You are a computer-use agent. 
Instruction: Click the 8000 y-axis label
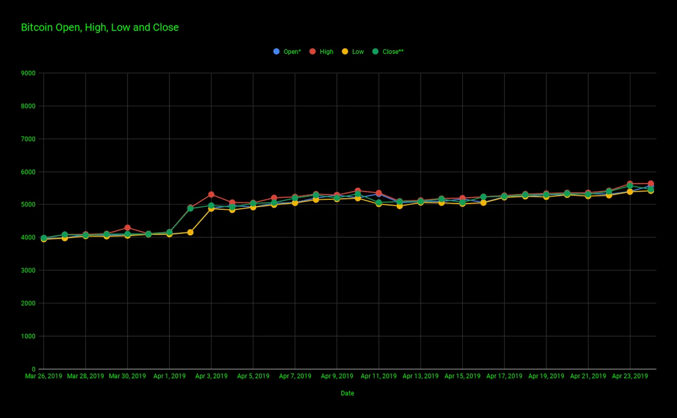(29, 106)
